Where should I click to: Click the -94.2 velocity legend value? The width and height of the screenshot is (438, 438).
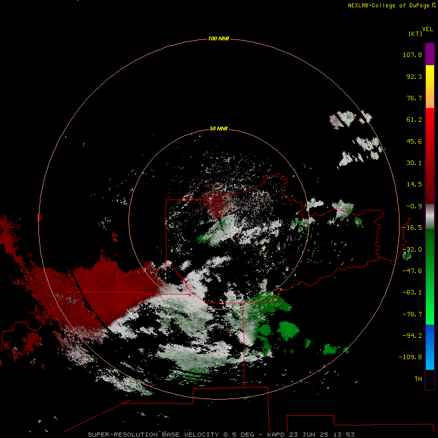[x=412, y=336]
